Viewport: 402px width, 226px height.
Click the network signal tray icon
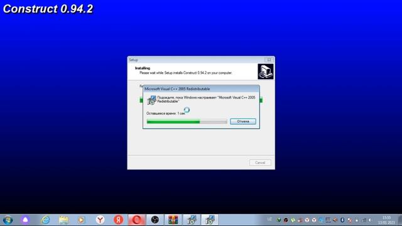[364, 220]
